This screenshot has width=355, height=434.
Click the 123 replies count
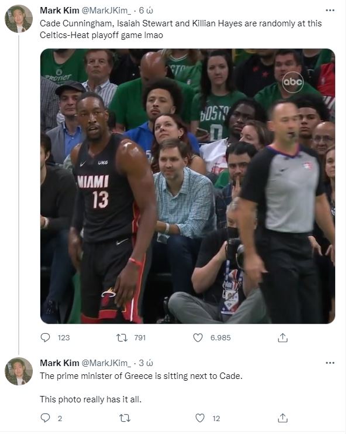64,337
